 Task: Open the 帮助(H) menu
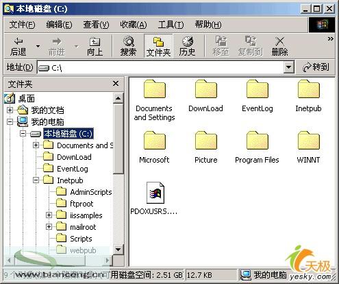tap(208, 25)
